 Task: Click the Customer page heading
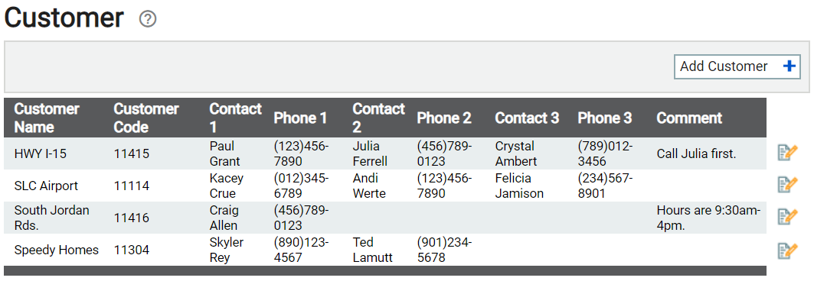[64, 18]
